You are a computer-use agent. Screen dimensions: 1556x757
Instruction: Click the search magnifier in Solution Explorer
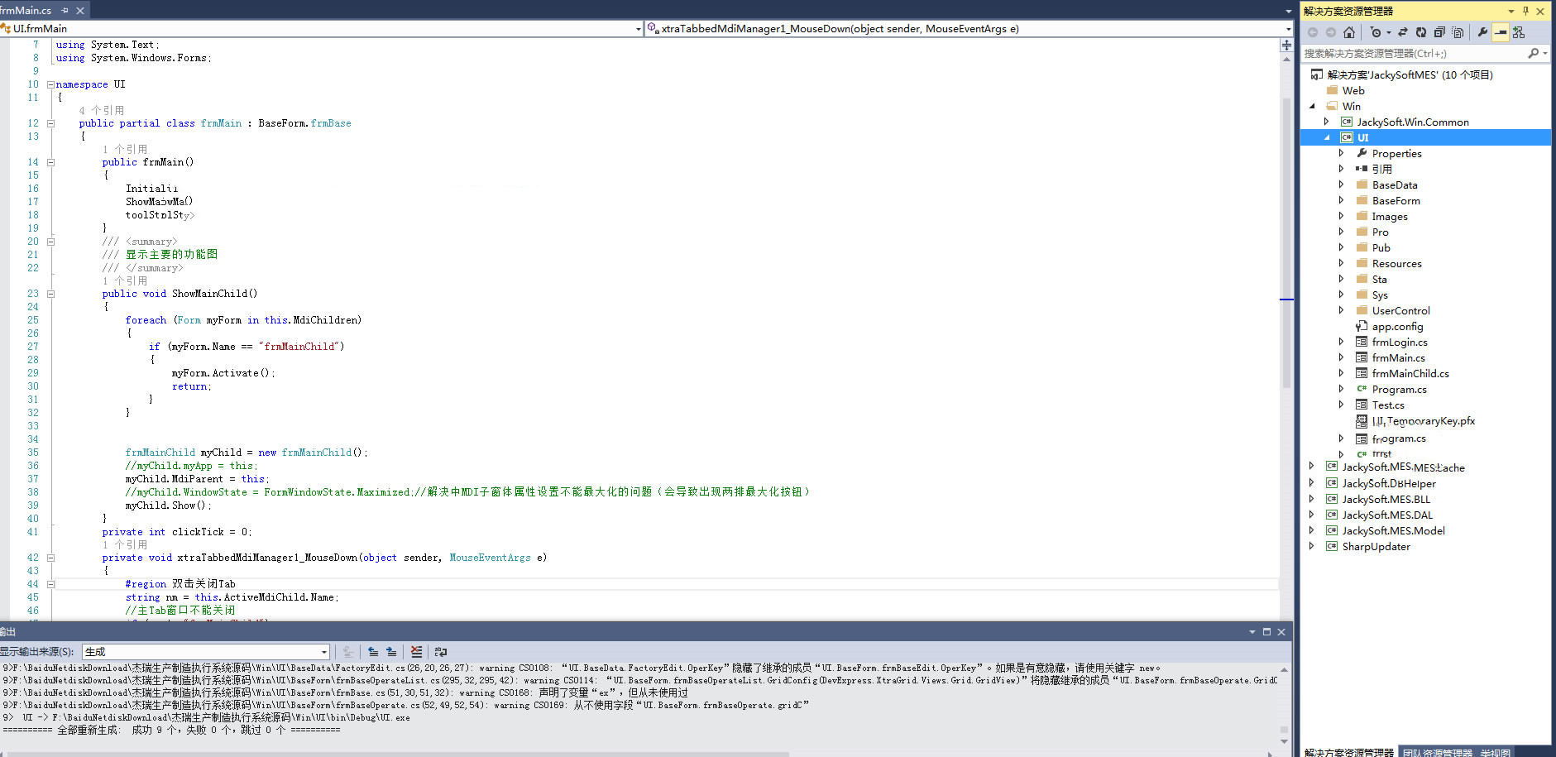pos(1533,53)
